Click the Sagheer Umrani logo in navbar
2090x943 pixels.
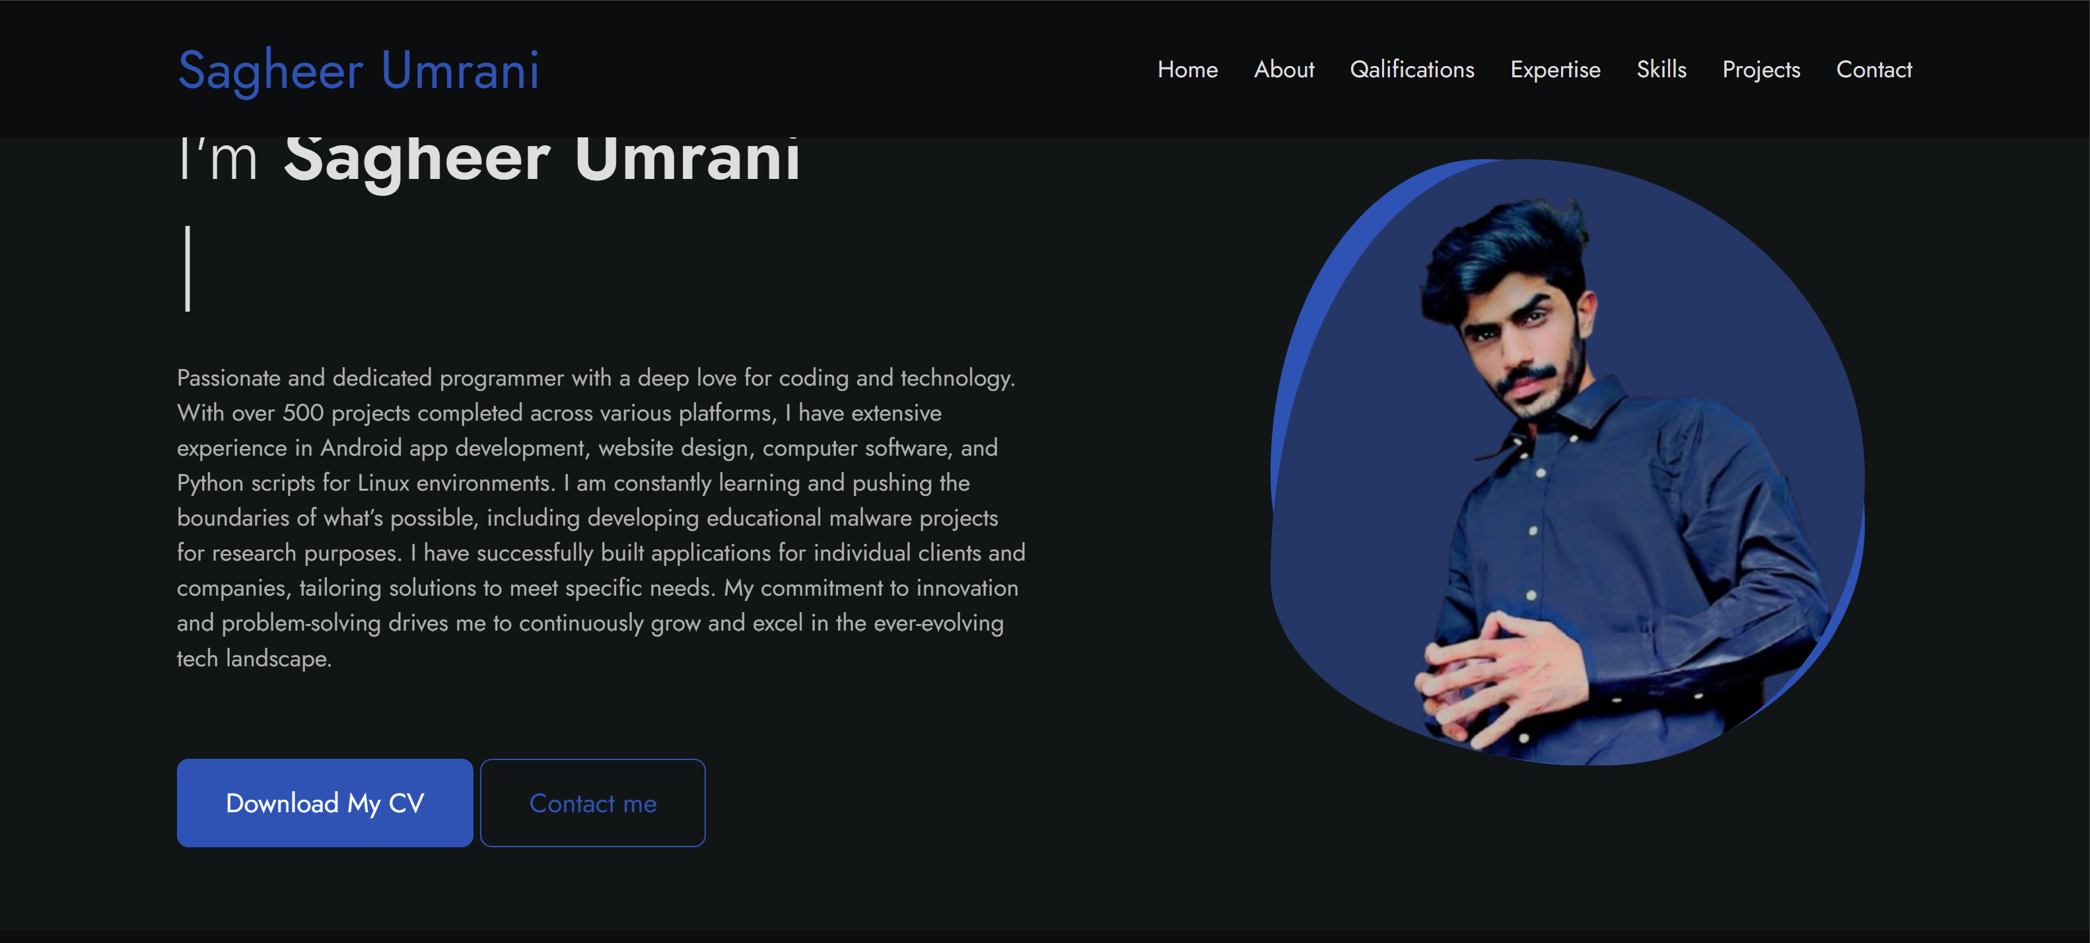(x=358, y=70)
